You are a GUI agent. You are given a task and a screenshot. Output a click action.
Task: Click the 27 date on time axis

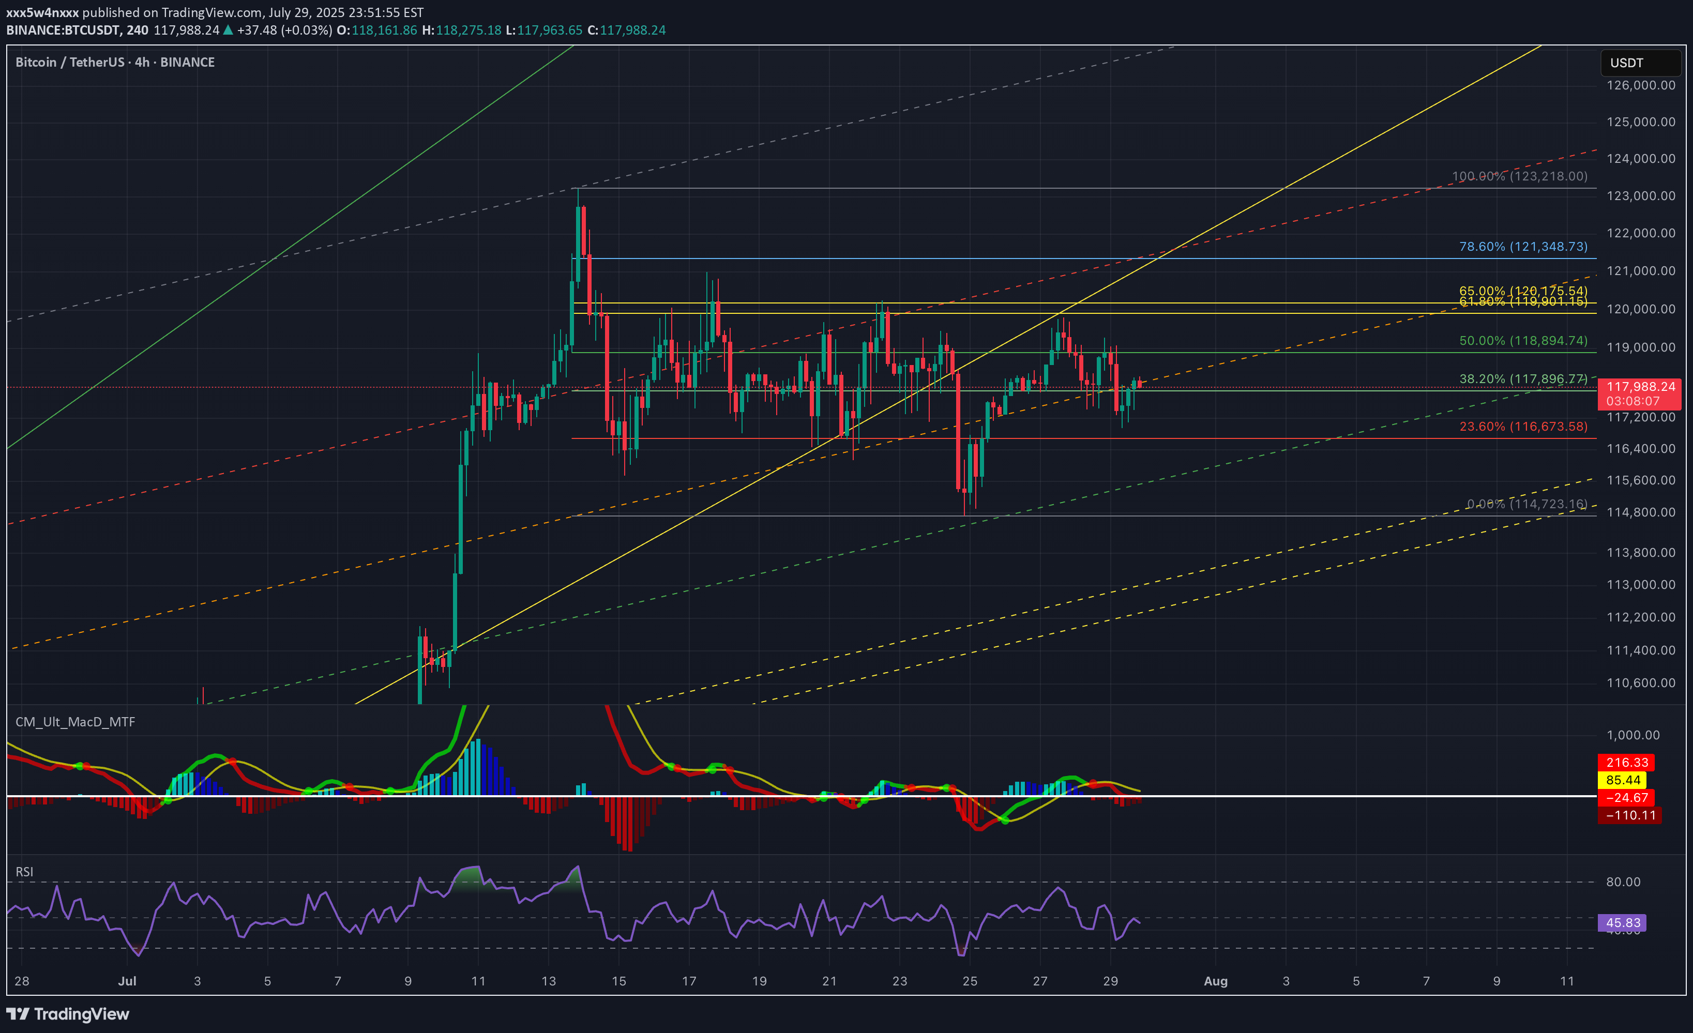coord(1040,981)
